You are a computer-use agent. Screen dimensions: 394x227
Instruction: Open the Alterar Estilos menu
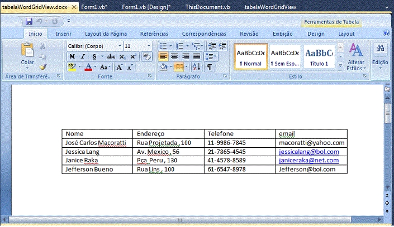[x=356, y=57]
